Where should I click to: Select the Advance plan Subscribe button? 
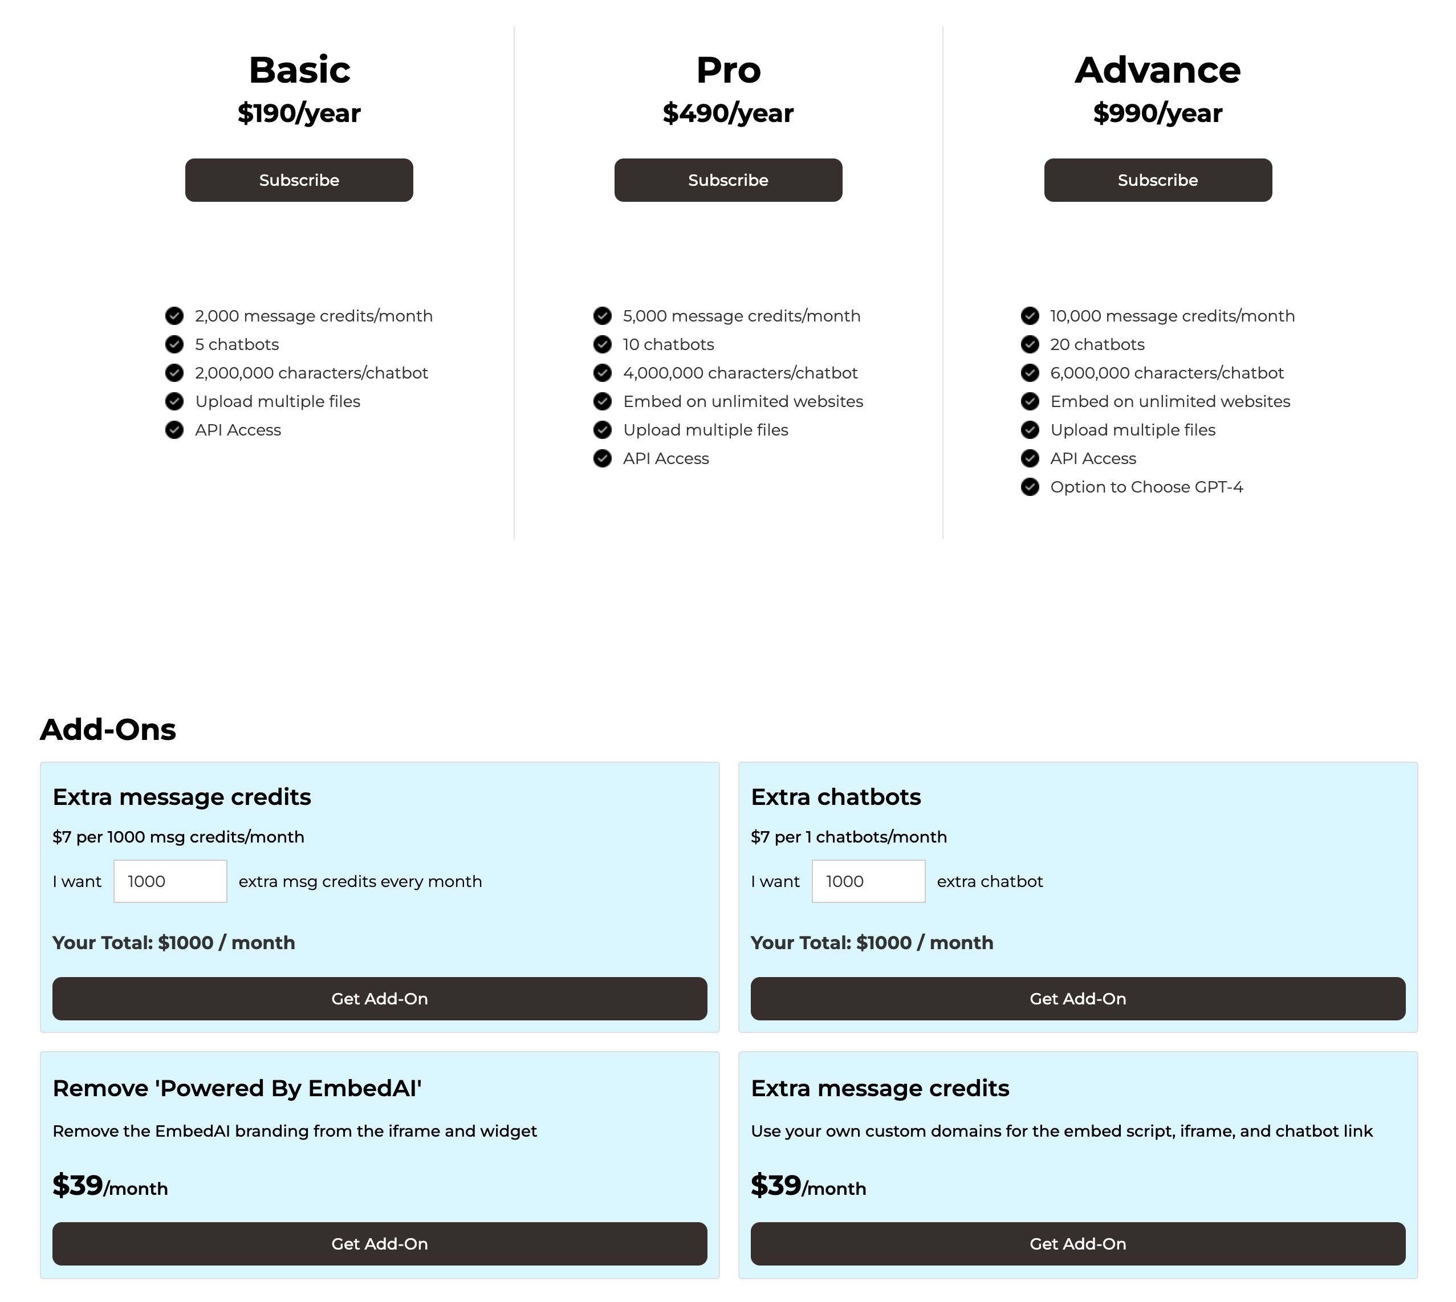click(x=1157, y=180)
